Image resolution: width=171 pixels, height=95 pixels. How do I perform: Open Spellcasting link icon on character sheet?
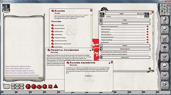pyautogui.click(x=147, y=42)
